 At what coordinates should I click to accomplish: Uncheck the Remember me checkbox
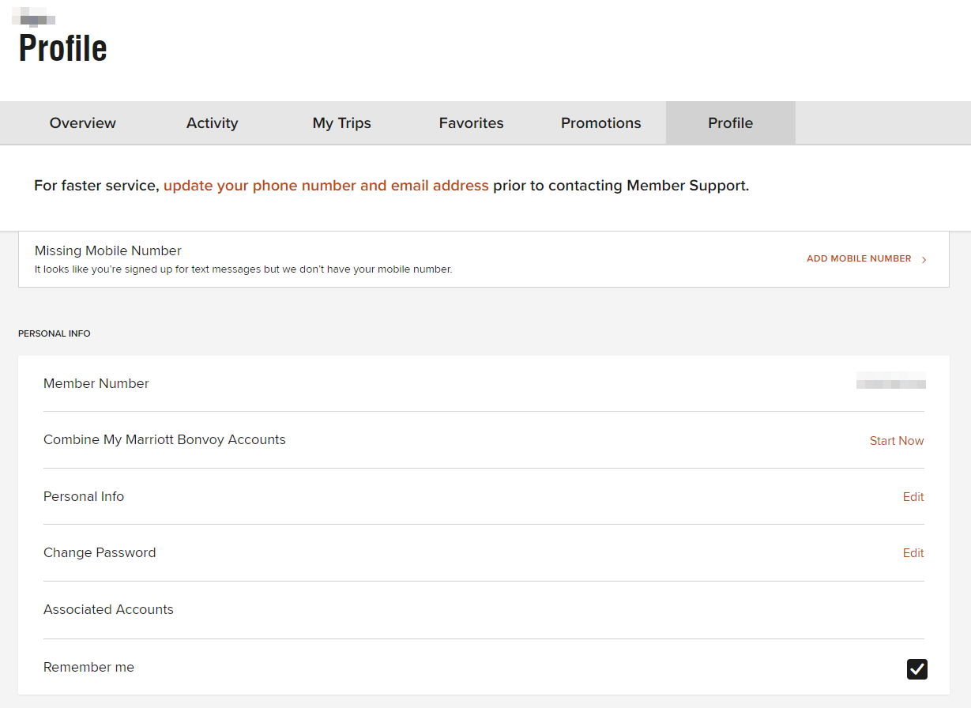[917, 669]
